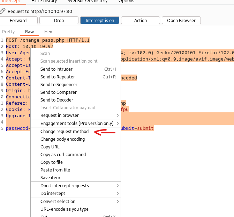Image resolution: width=234 pixels, height=217 pixels.
Task: Click the 'submit' value in request body
Action: 145,128
